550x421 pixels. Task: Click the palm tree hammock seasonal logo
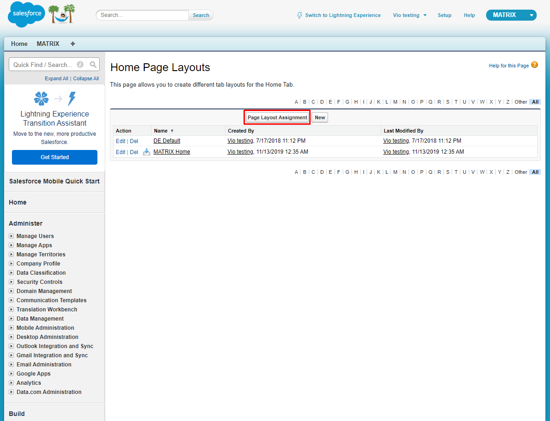62,14
